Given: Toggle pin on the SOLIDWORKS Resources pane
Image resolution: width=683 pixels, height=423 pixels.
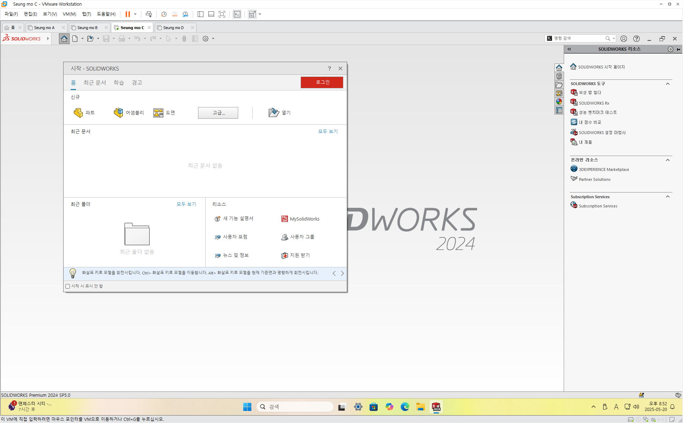Looking at the screenshot, I should click(678, 49).
